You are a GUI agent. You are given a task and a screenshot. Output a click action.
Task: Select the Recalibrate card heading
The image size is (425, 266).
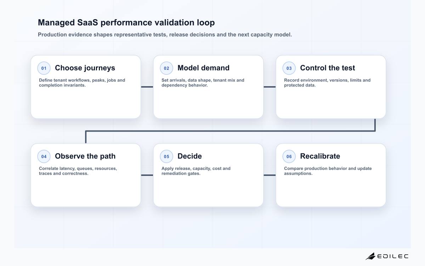coord(320,156)
